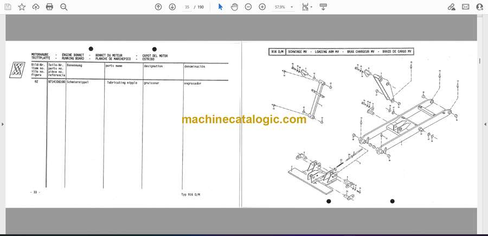Zoom out with the minus button
Screen dimensions: 488x236
click(248, 7)
